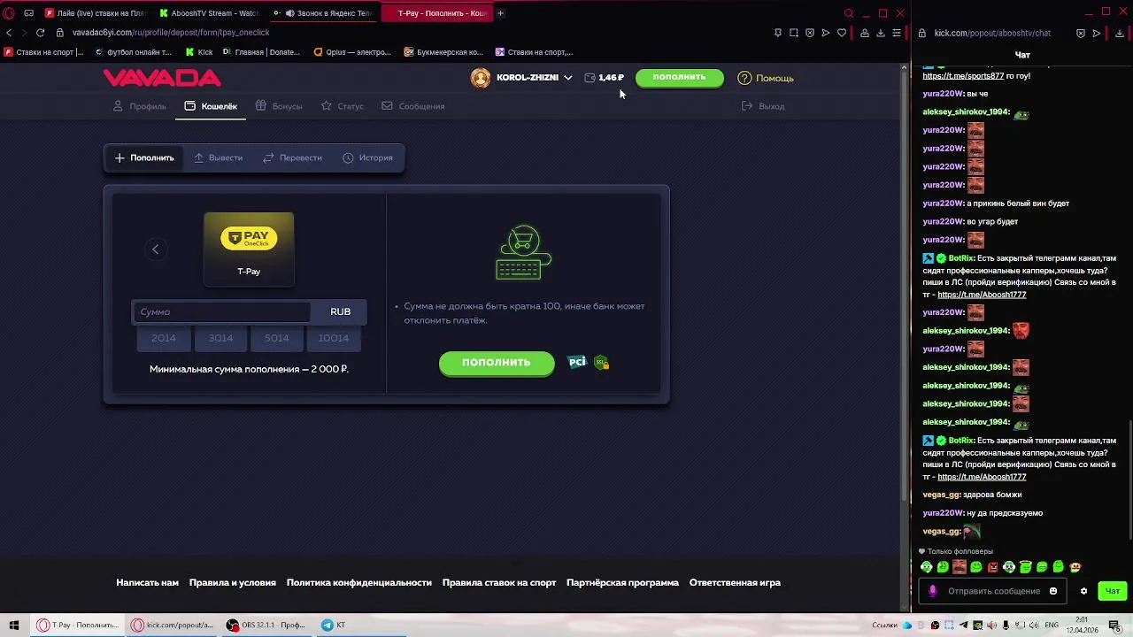
Task: Open KOROL-ZHIZNI user avatar
Action: click(x=481, y=78)
